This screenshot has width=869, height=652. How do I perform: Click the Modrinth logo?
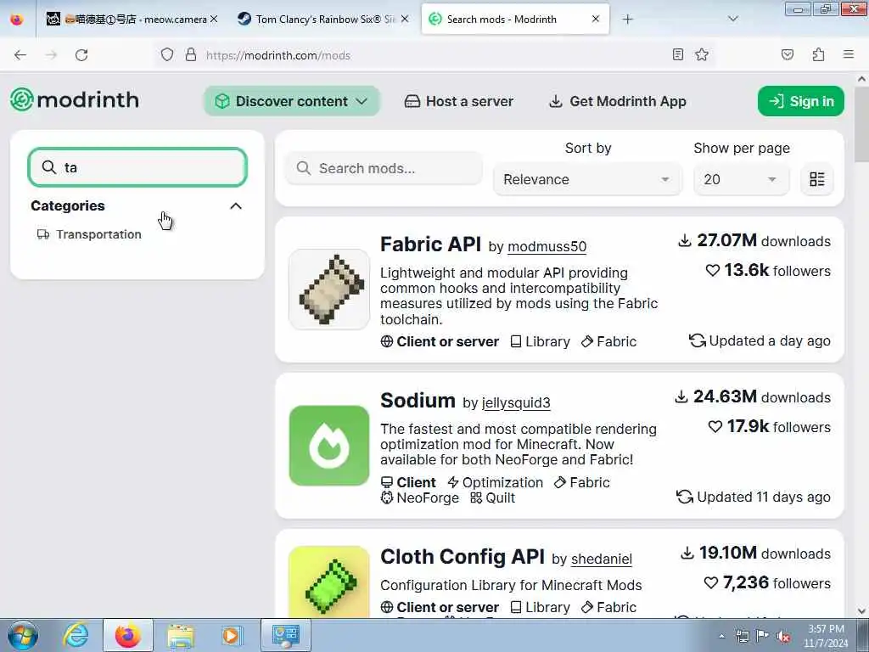[x=75, y=100]
